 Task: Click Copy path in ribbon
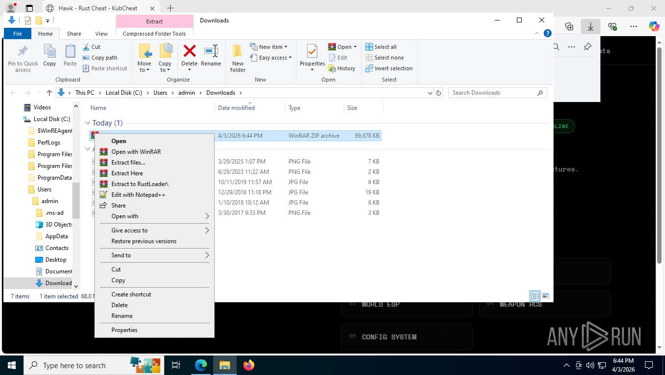100,58
